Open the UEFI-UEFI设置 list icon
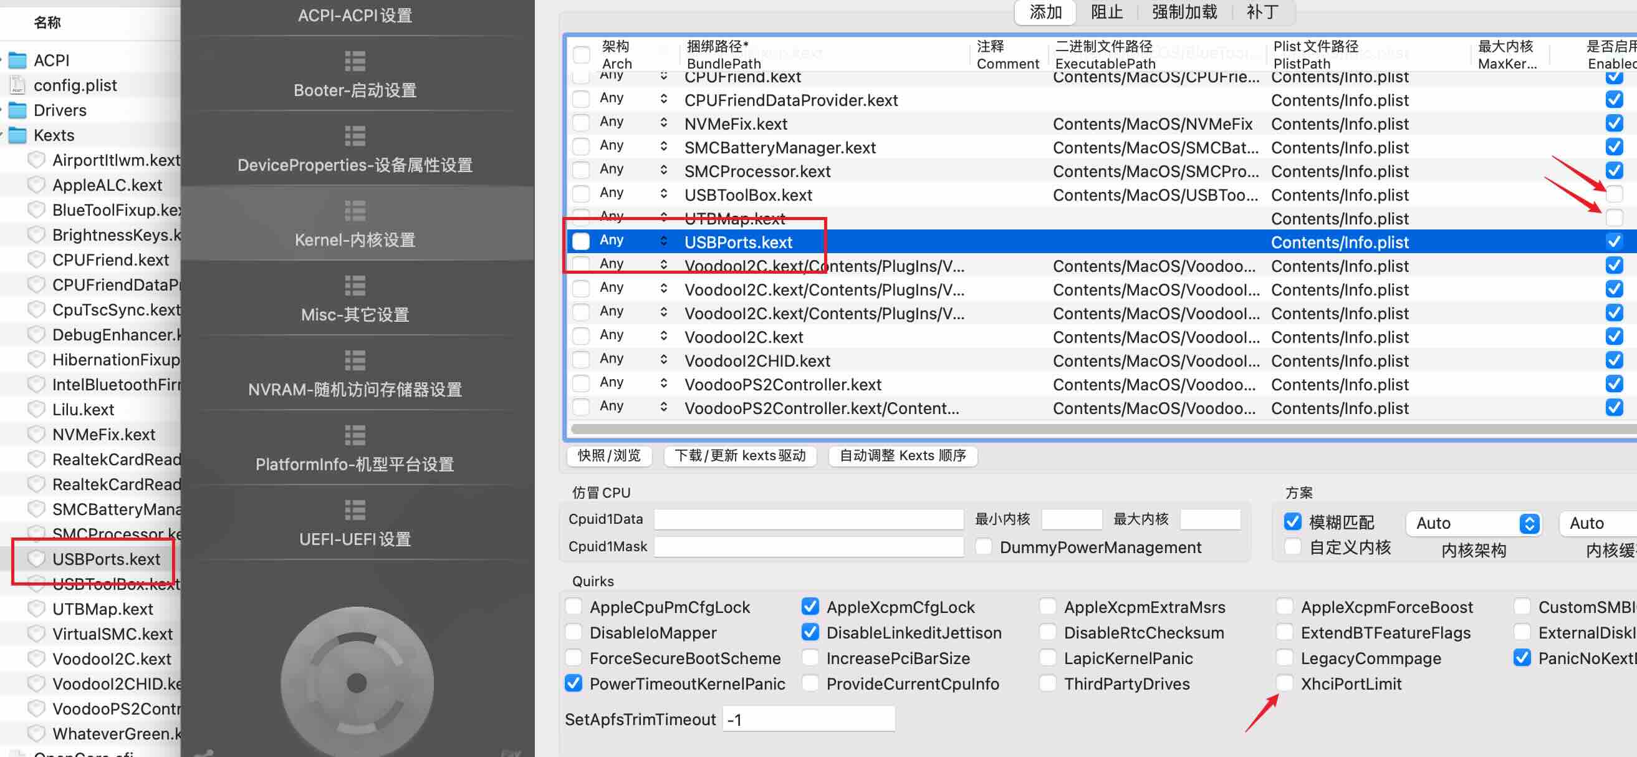Viewport: 1637px width, 757px height. pyautogui.click(x=355, y=511)
